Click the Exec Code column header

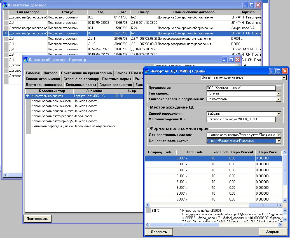tap(220, 152)
